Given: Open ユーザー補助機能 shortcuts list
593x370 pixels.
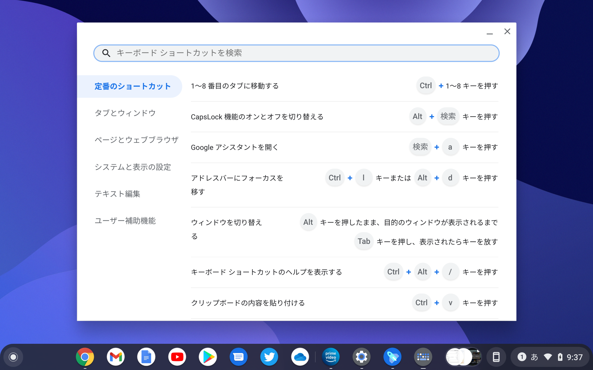Looking at the screenshot, I should pos(125,221).
